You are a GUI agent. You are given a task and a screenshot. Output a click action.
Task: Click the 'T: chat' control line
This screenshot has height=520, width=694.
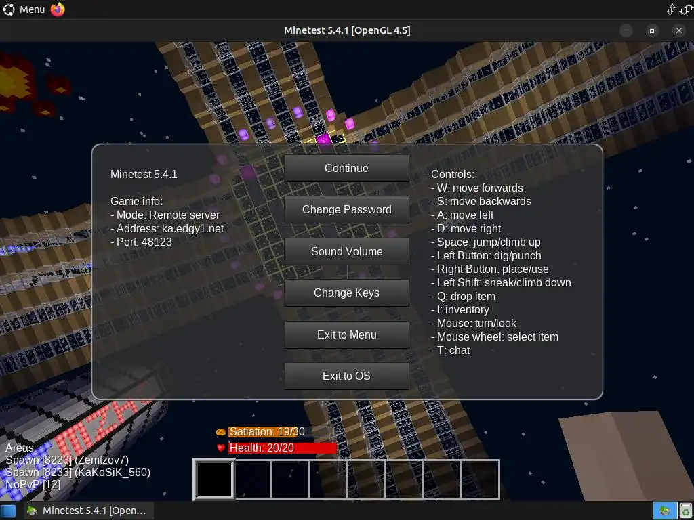[x=451, y=350]
